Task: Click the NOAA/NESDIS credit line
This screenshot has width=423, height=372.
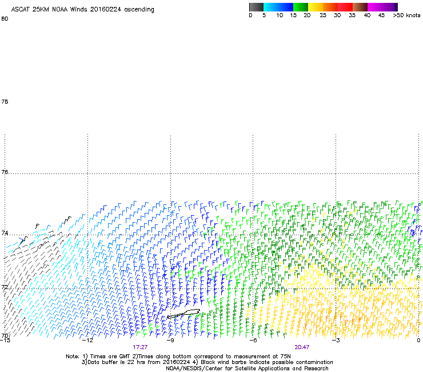Action: 247,369
